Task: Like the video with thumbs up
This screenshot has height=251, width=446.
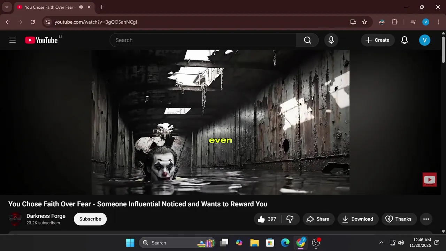Action: tap(268, 219)
